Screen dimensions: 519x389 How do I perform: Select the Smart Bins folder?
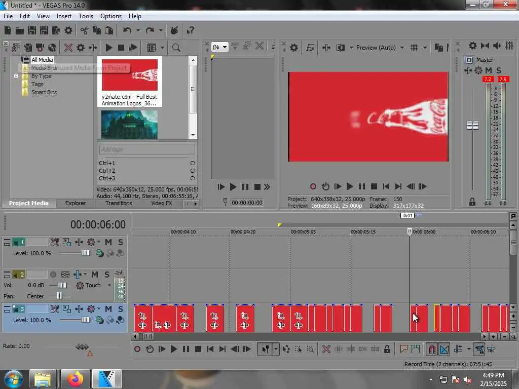tap(44, 92)
